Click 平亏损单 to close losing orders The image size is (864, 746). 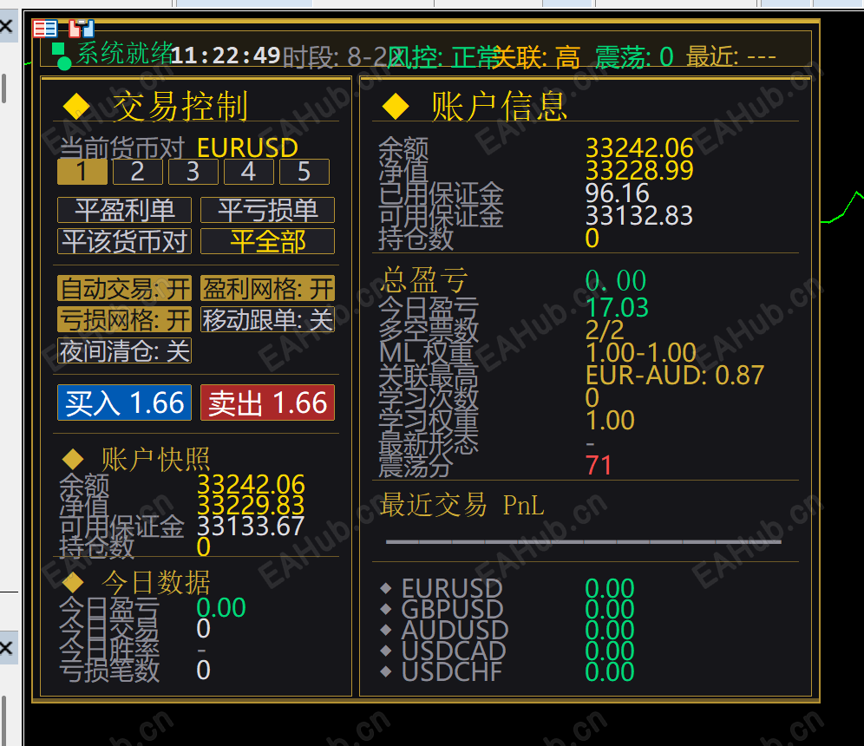tap(267, 210)
